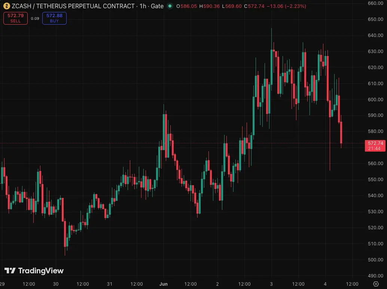Click the 31 date label on time axis
Image resolution: width=387 pixels, height=289 pixels.
tap(110, 284)
